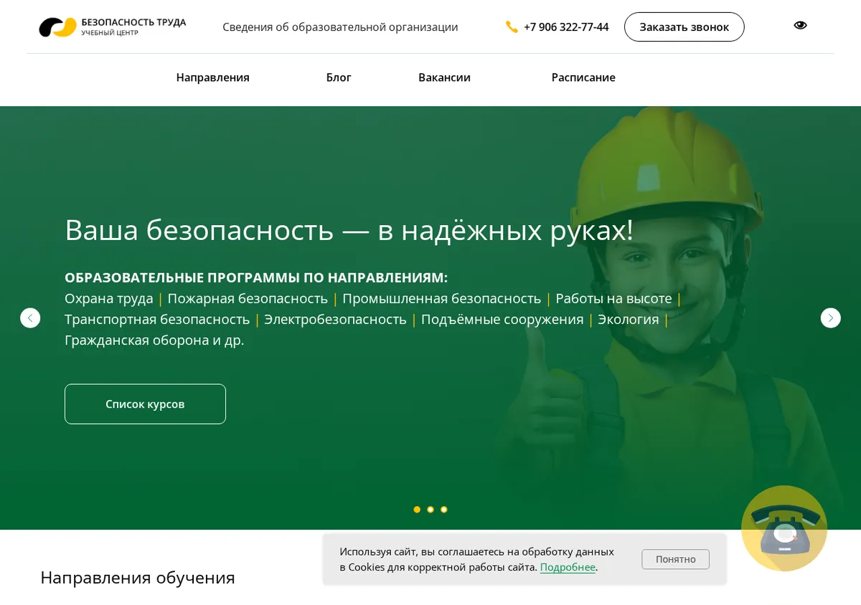Click the Список курсов button
Viewport: 861px width, 605px height.
pyautogui.click(x=145, y=404)
